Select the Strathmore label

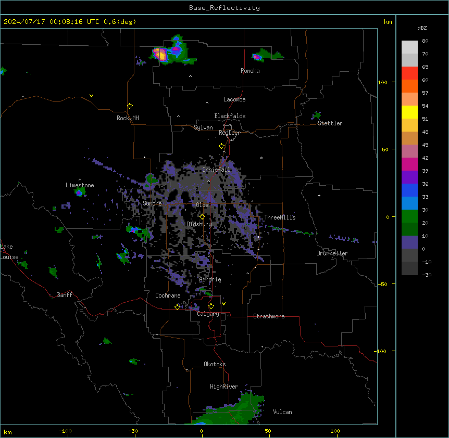(x=269, y=316)
